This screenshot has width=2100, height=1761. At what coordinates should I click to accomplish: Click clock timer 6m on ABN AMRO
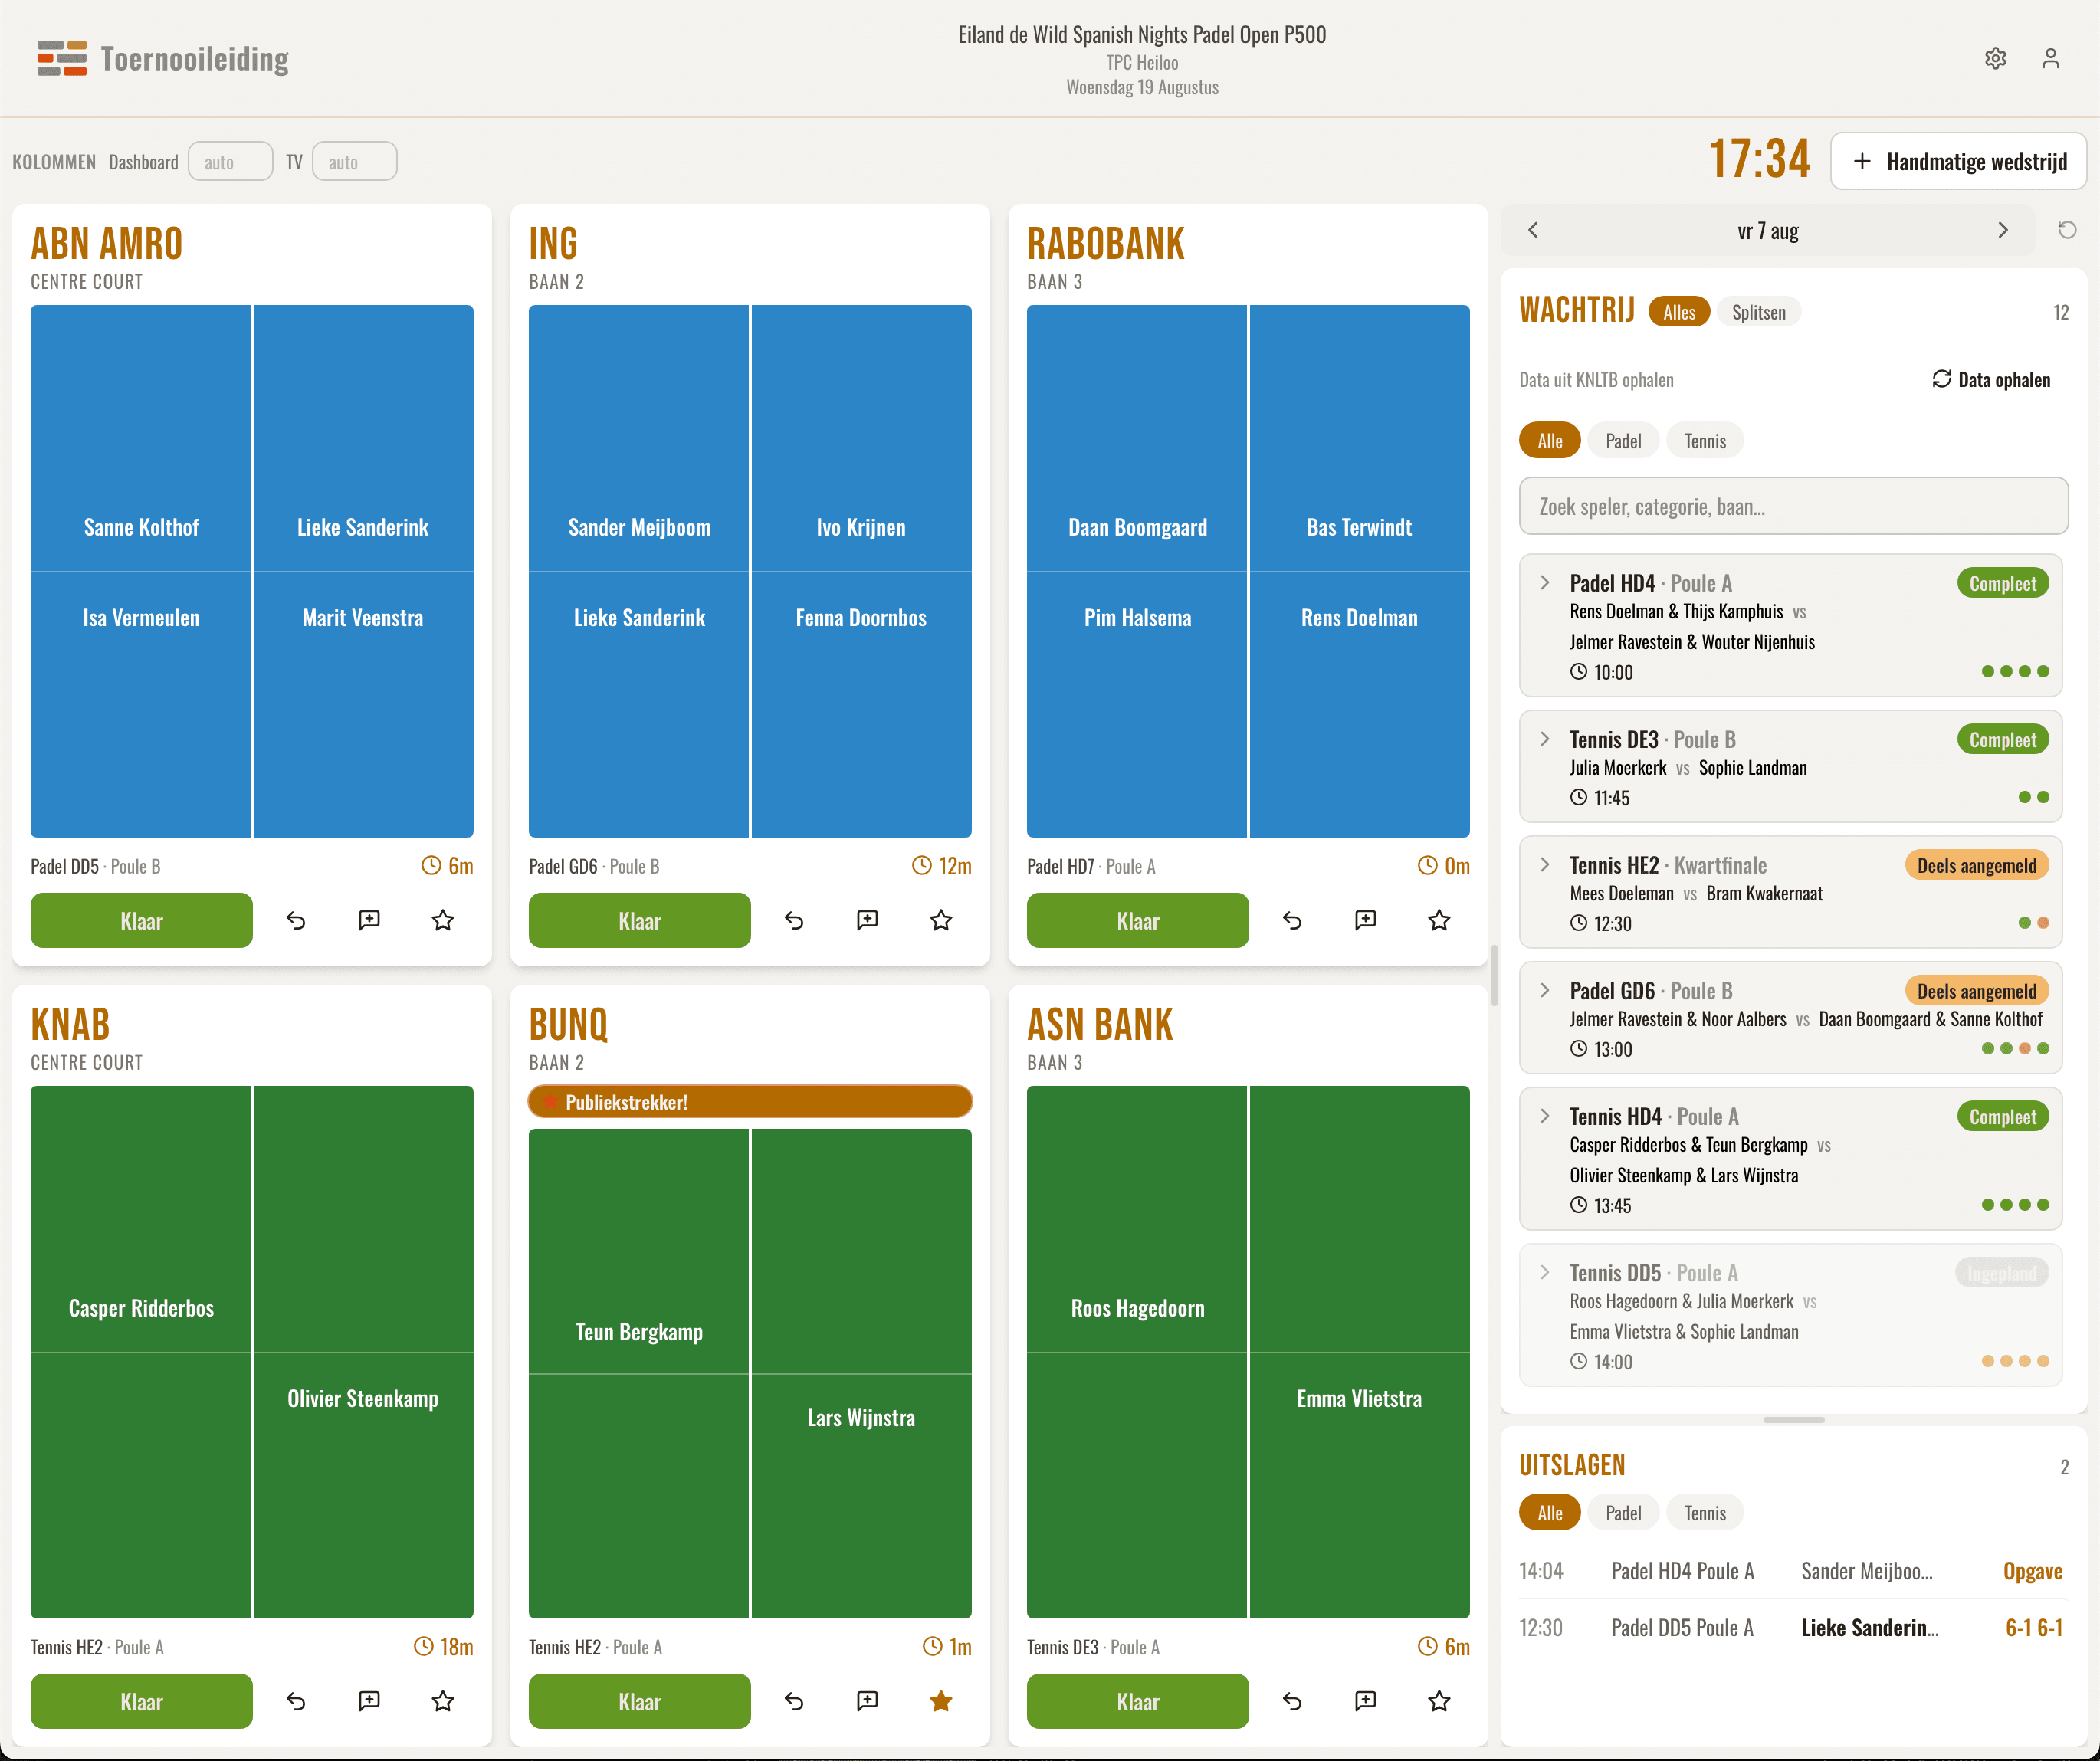pos(447,866)
